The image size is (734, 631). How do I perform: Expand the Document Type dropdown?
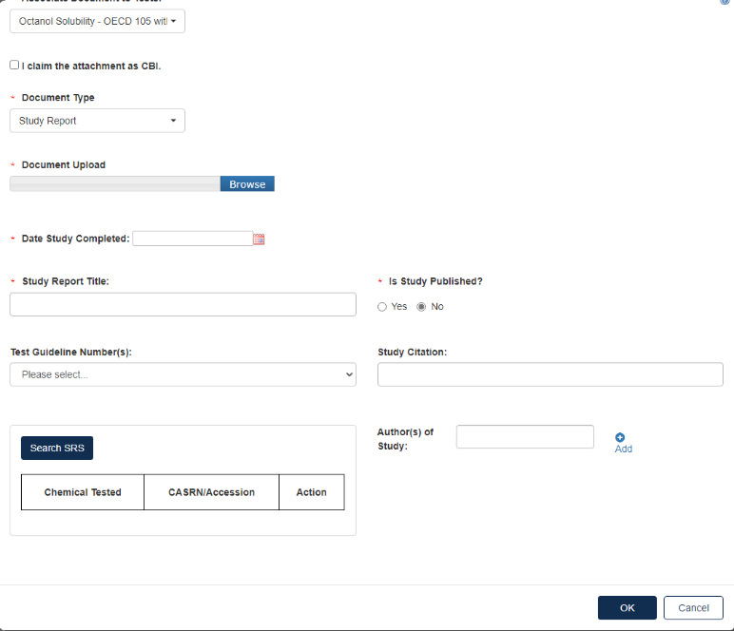(x=97, y=121)
